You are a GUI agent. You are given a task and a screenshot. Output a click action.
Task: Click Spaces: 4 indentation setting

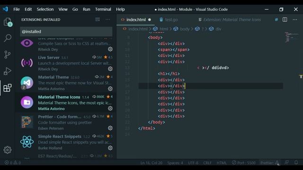[175, 163]
